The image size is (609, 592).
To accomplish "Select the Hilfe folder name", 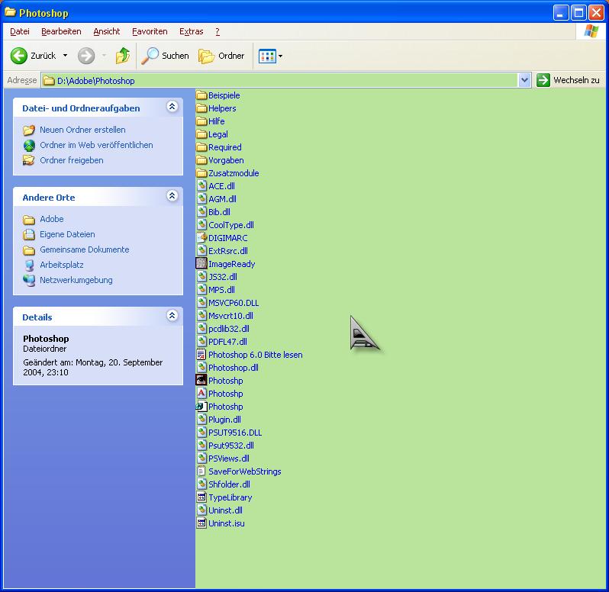I will [216, 121].
